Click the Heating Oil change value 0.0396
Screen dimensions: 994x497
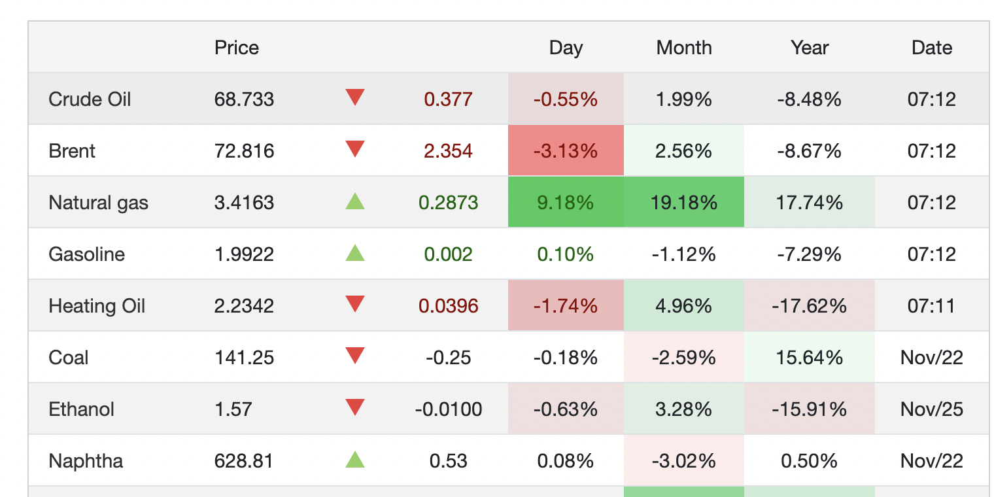(449, 306)
